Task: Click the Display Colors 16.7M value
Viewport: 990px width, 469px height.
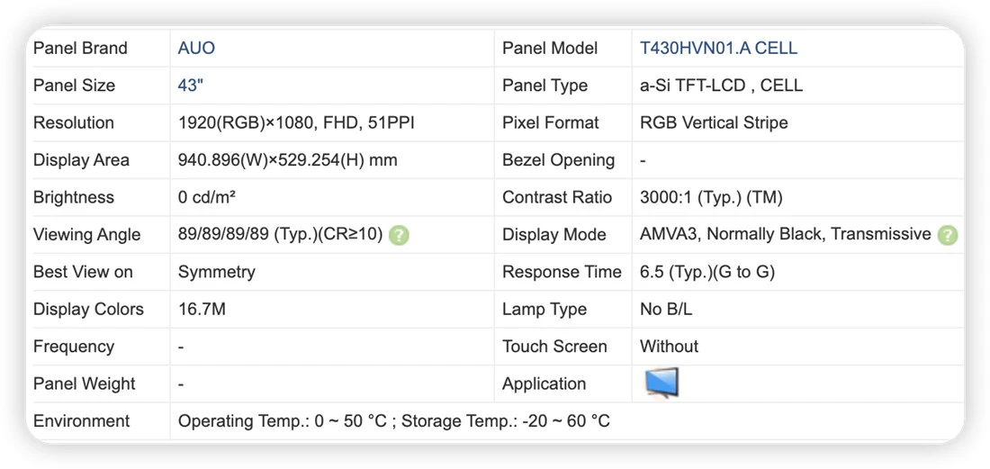Action: pos(202,310)
